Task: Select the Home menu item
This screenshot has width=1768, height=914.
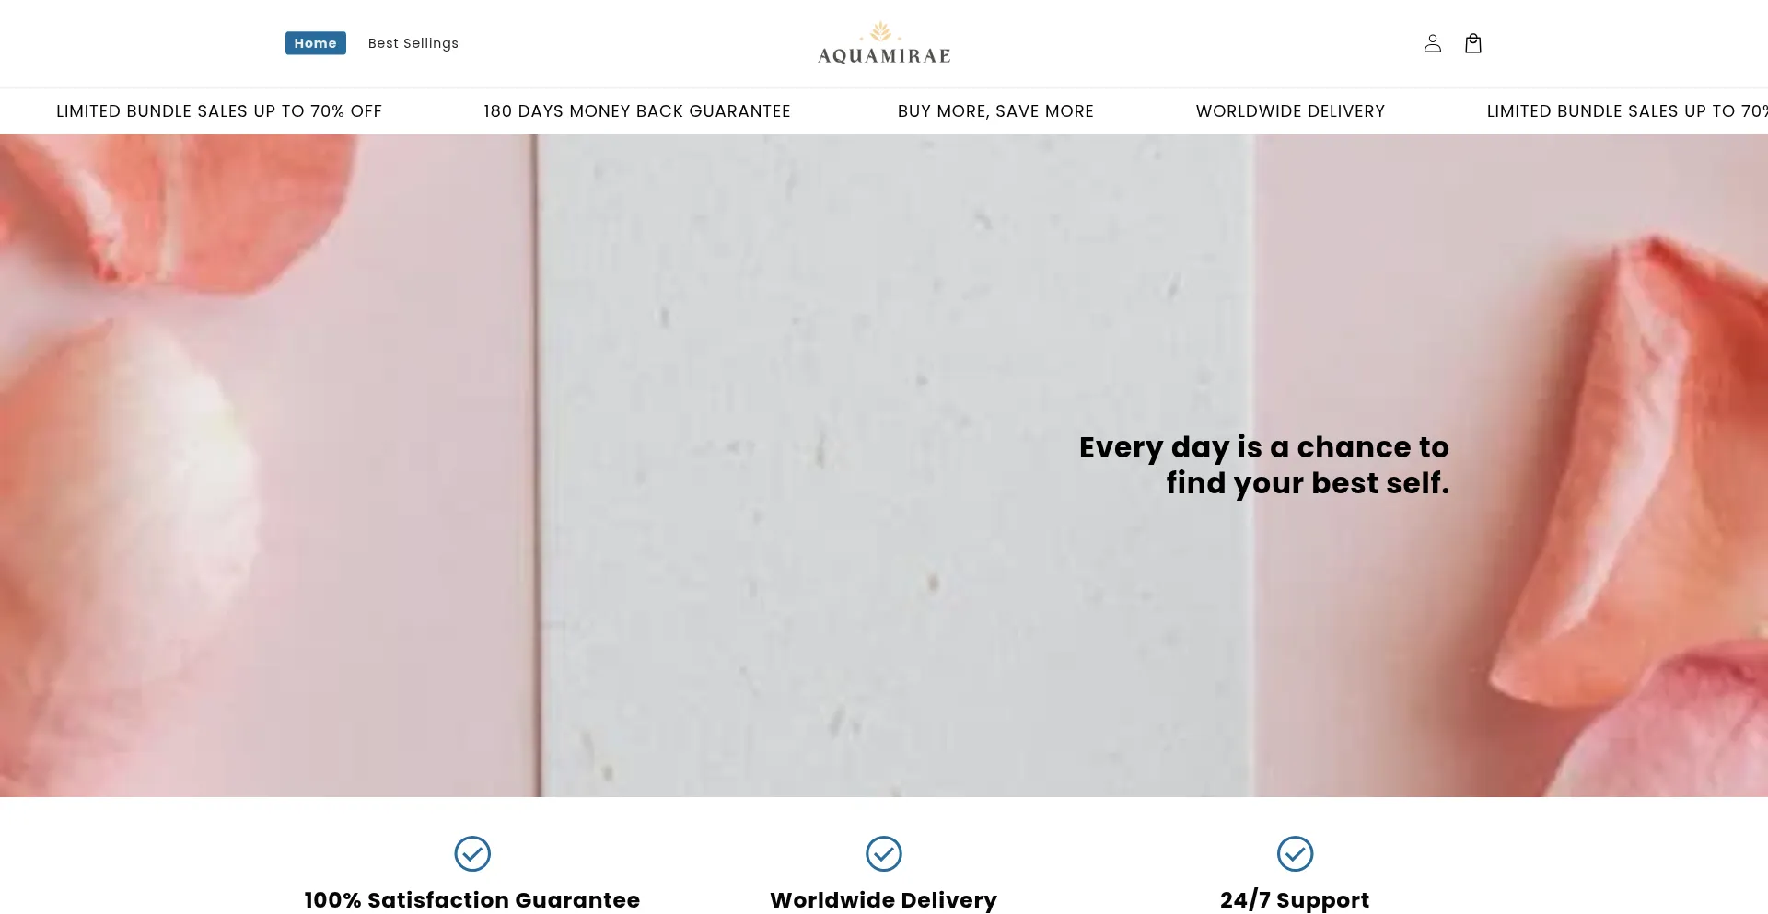Action: [x=316, y=43]
